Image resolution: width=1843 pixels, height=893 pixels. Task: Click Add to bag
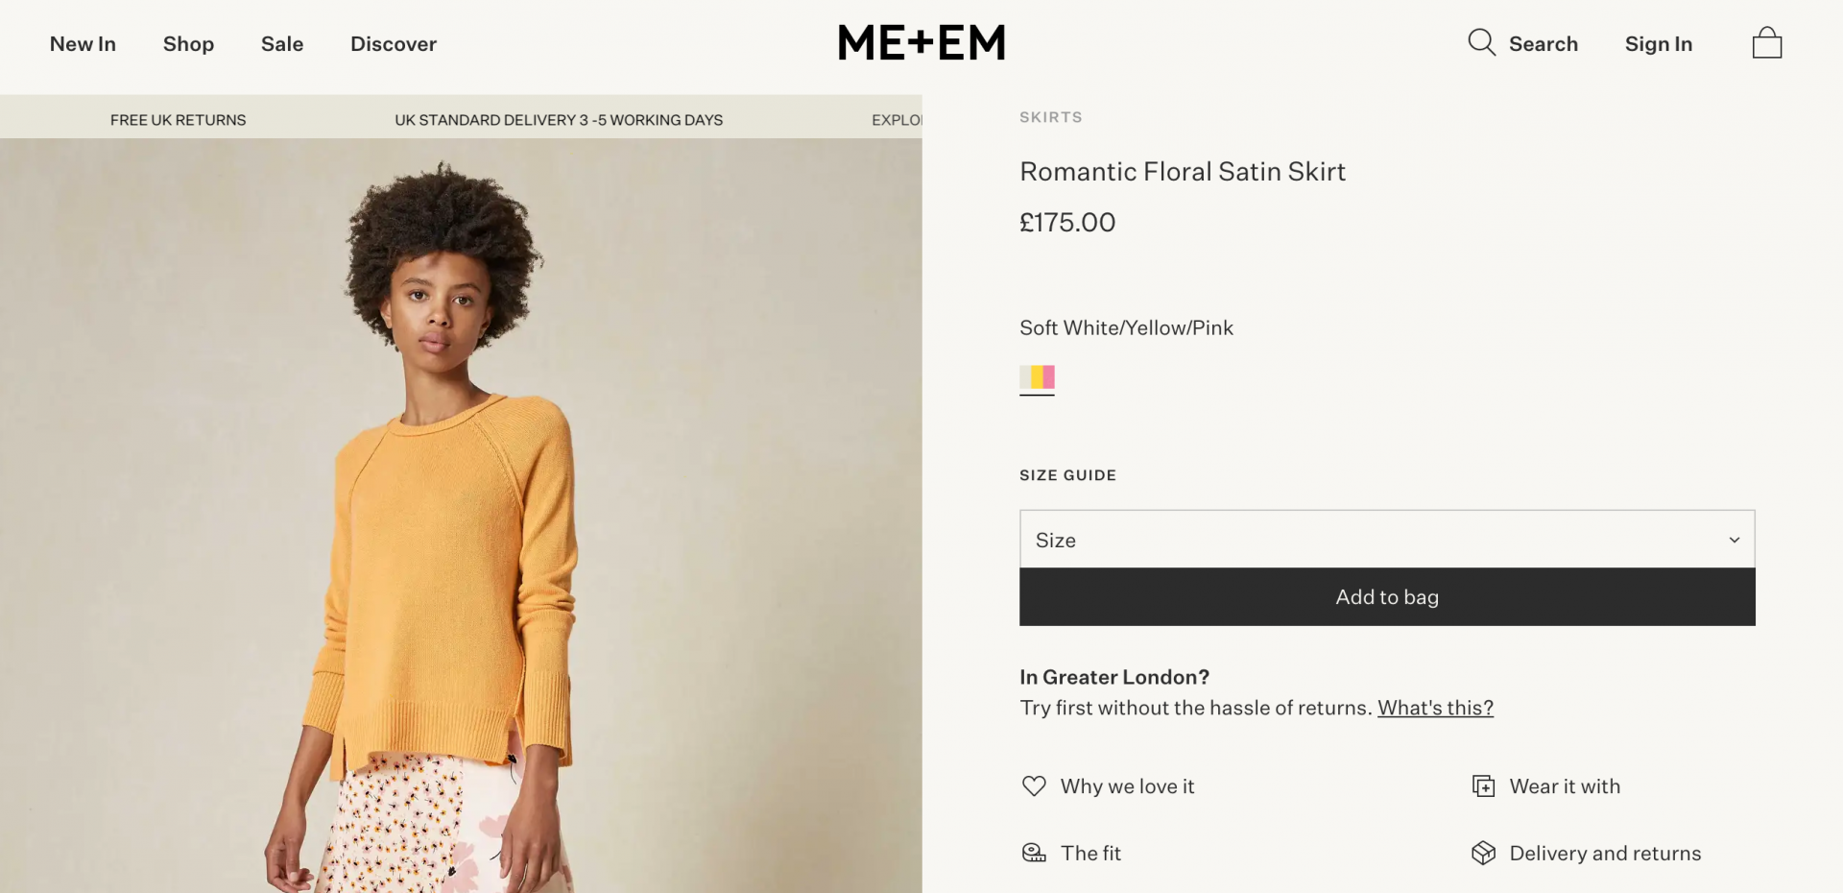tap(1386, 596)
